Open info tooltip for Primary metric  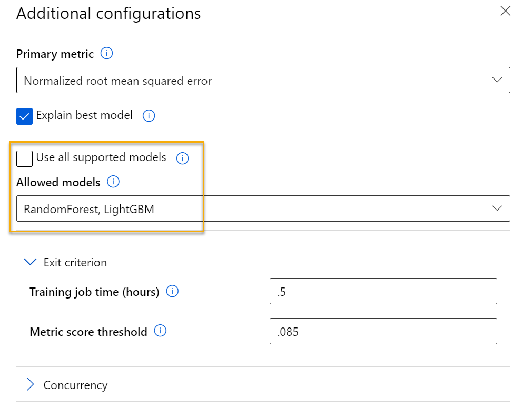point(107,53)
